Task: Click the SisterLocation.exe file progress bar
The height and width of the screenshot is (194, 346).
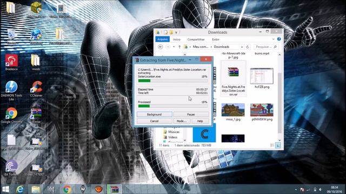Action: point(173,81)
